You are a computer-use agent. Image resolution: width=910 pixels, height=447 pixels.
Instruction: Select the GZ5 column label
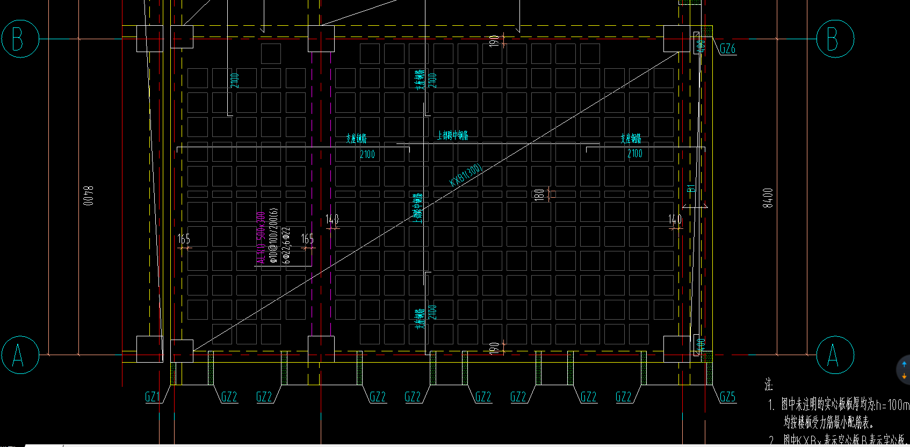pos(727,397)
